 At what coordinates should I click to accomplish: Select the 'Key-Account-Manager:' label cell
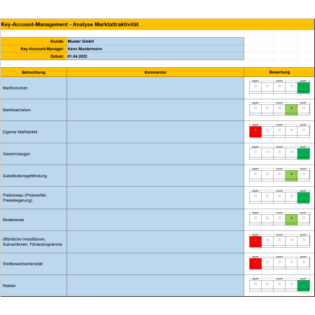point(34,49)
